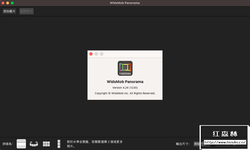Click the 輸出尺寸 label
This screenshot has width=250, height=150.
coord(183,144)
